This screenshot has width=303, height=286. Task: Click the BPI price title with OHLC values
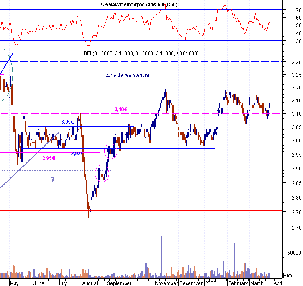[141, 53]
